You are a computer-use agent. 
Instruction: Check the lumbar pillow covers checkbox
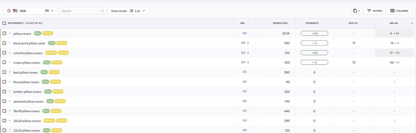(4, 91)
